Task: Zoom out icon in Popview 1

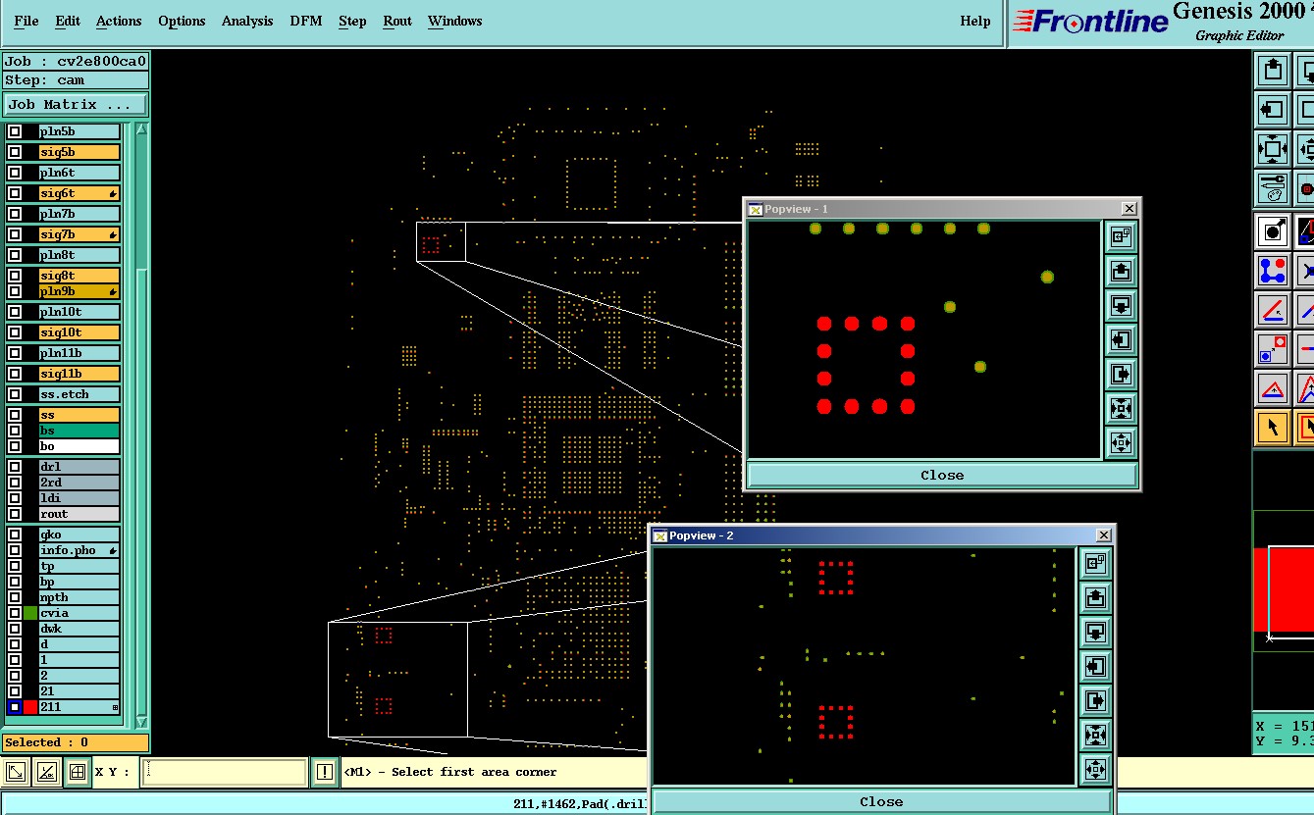Action: pyautogui.click(x=1121, y=442)
